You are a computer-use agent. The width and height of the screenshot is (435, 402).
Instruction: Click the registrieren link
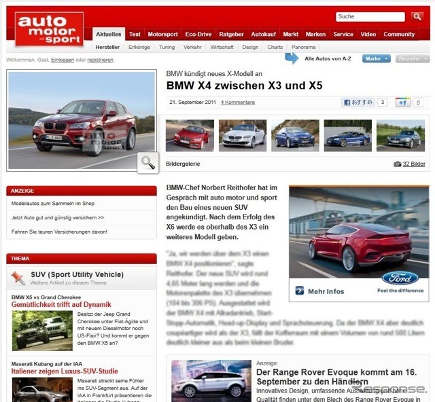click(100, 60)
